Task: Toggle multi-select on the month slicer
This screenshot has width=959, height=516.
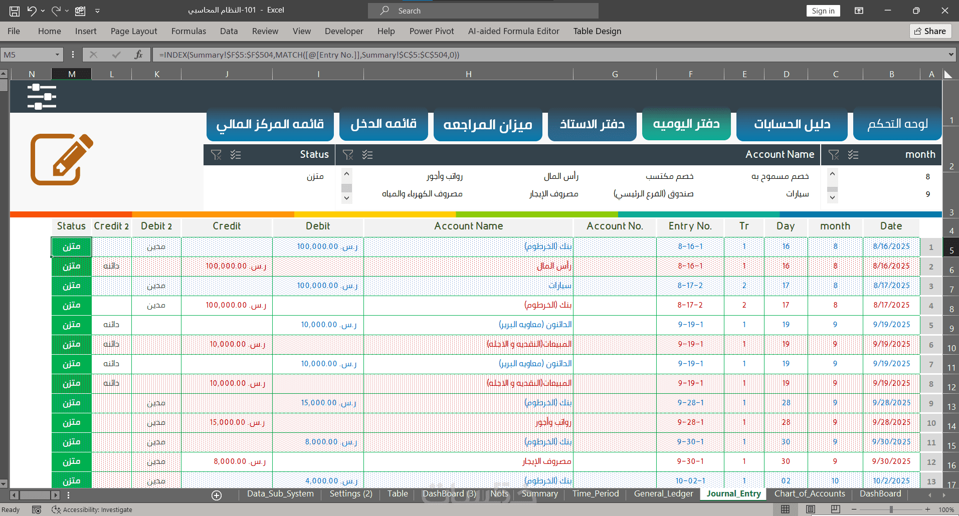Action: click(x=853, y=155)
